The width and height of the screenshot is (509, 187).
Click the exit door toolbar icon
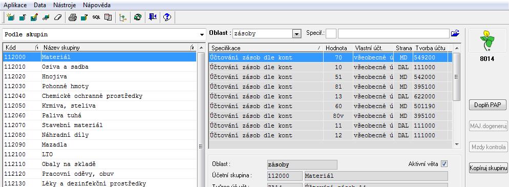pos(153,17)
